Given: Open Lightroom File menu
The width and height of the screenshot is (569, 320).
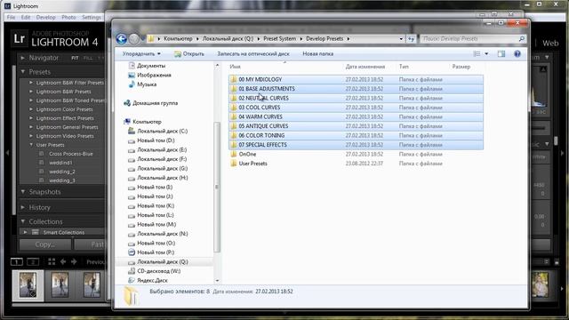Looking at the screenshot, I should pyautogui.click(x=12, y=17).
